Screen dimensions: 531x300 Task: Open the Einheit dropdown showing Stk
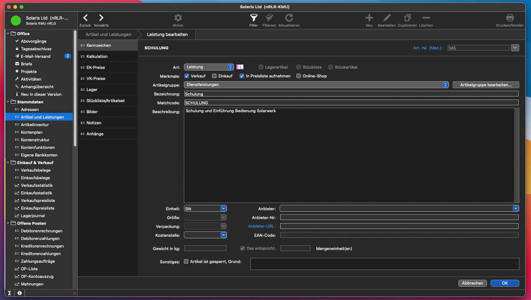pyautogui.click(x=223, y=208)
